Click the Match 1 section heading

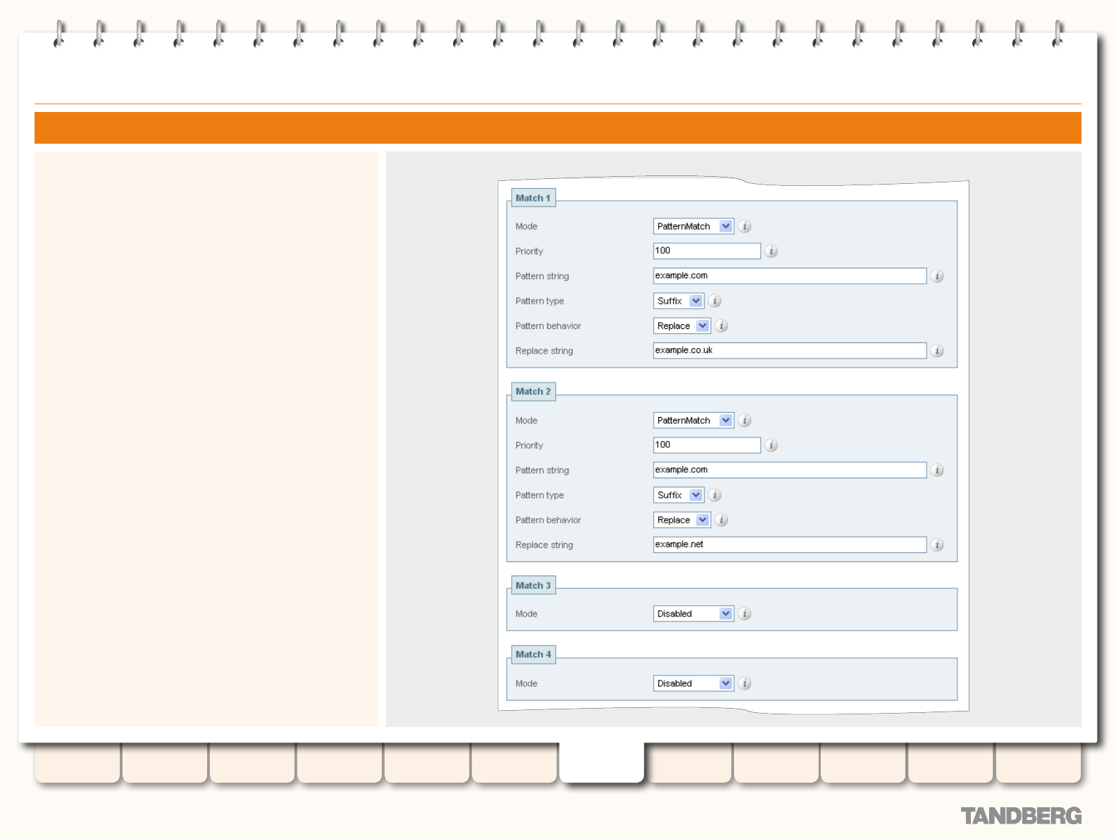(533, 198)
